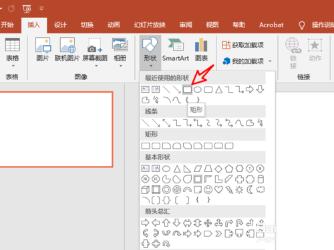Select the moon basic shape

[250, 190]
